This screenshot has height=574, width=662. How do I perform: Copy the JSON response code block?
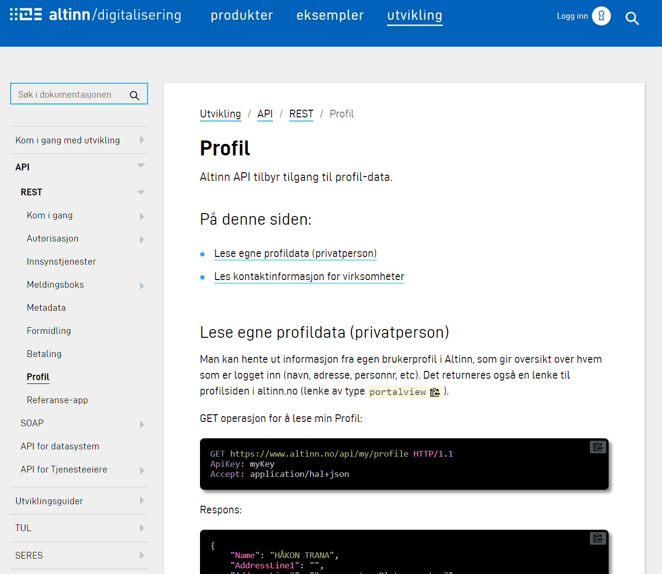tap(598, 538)
